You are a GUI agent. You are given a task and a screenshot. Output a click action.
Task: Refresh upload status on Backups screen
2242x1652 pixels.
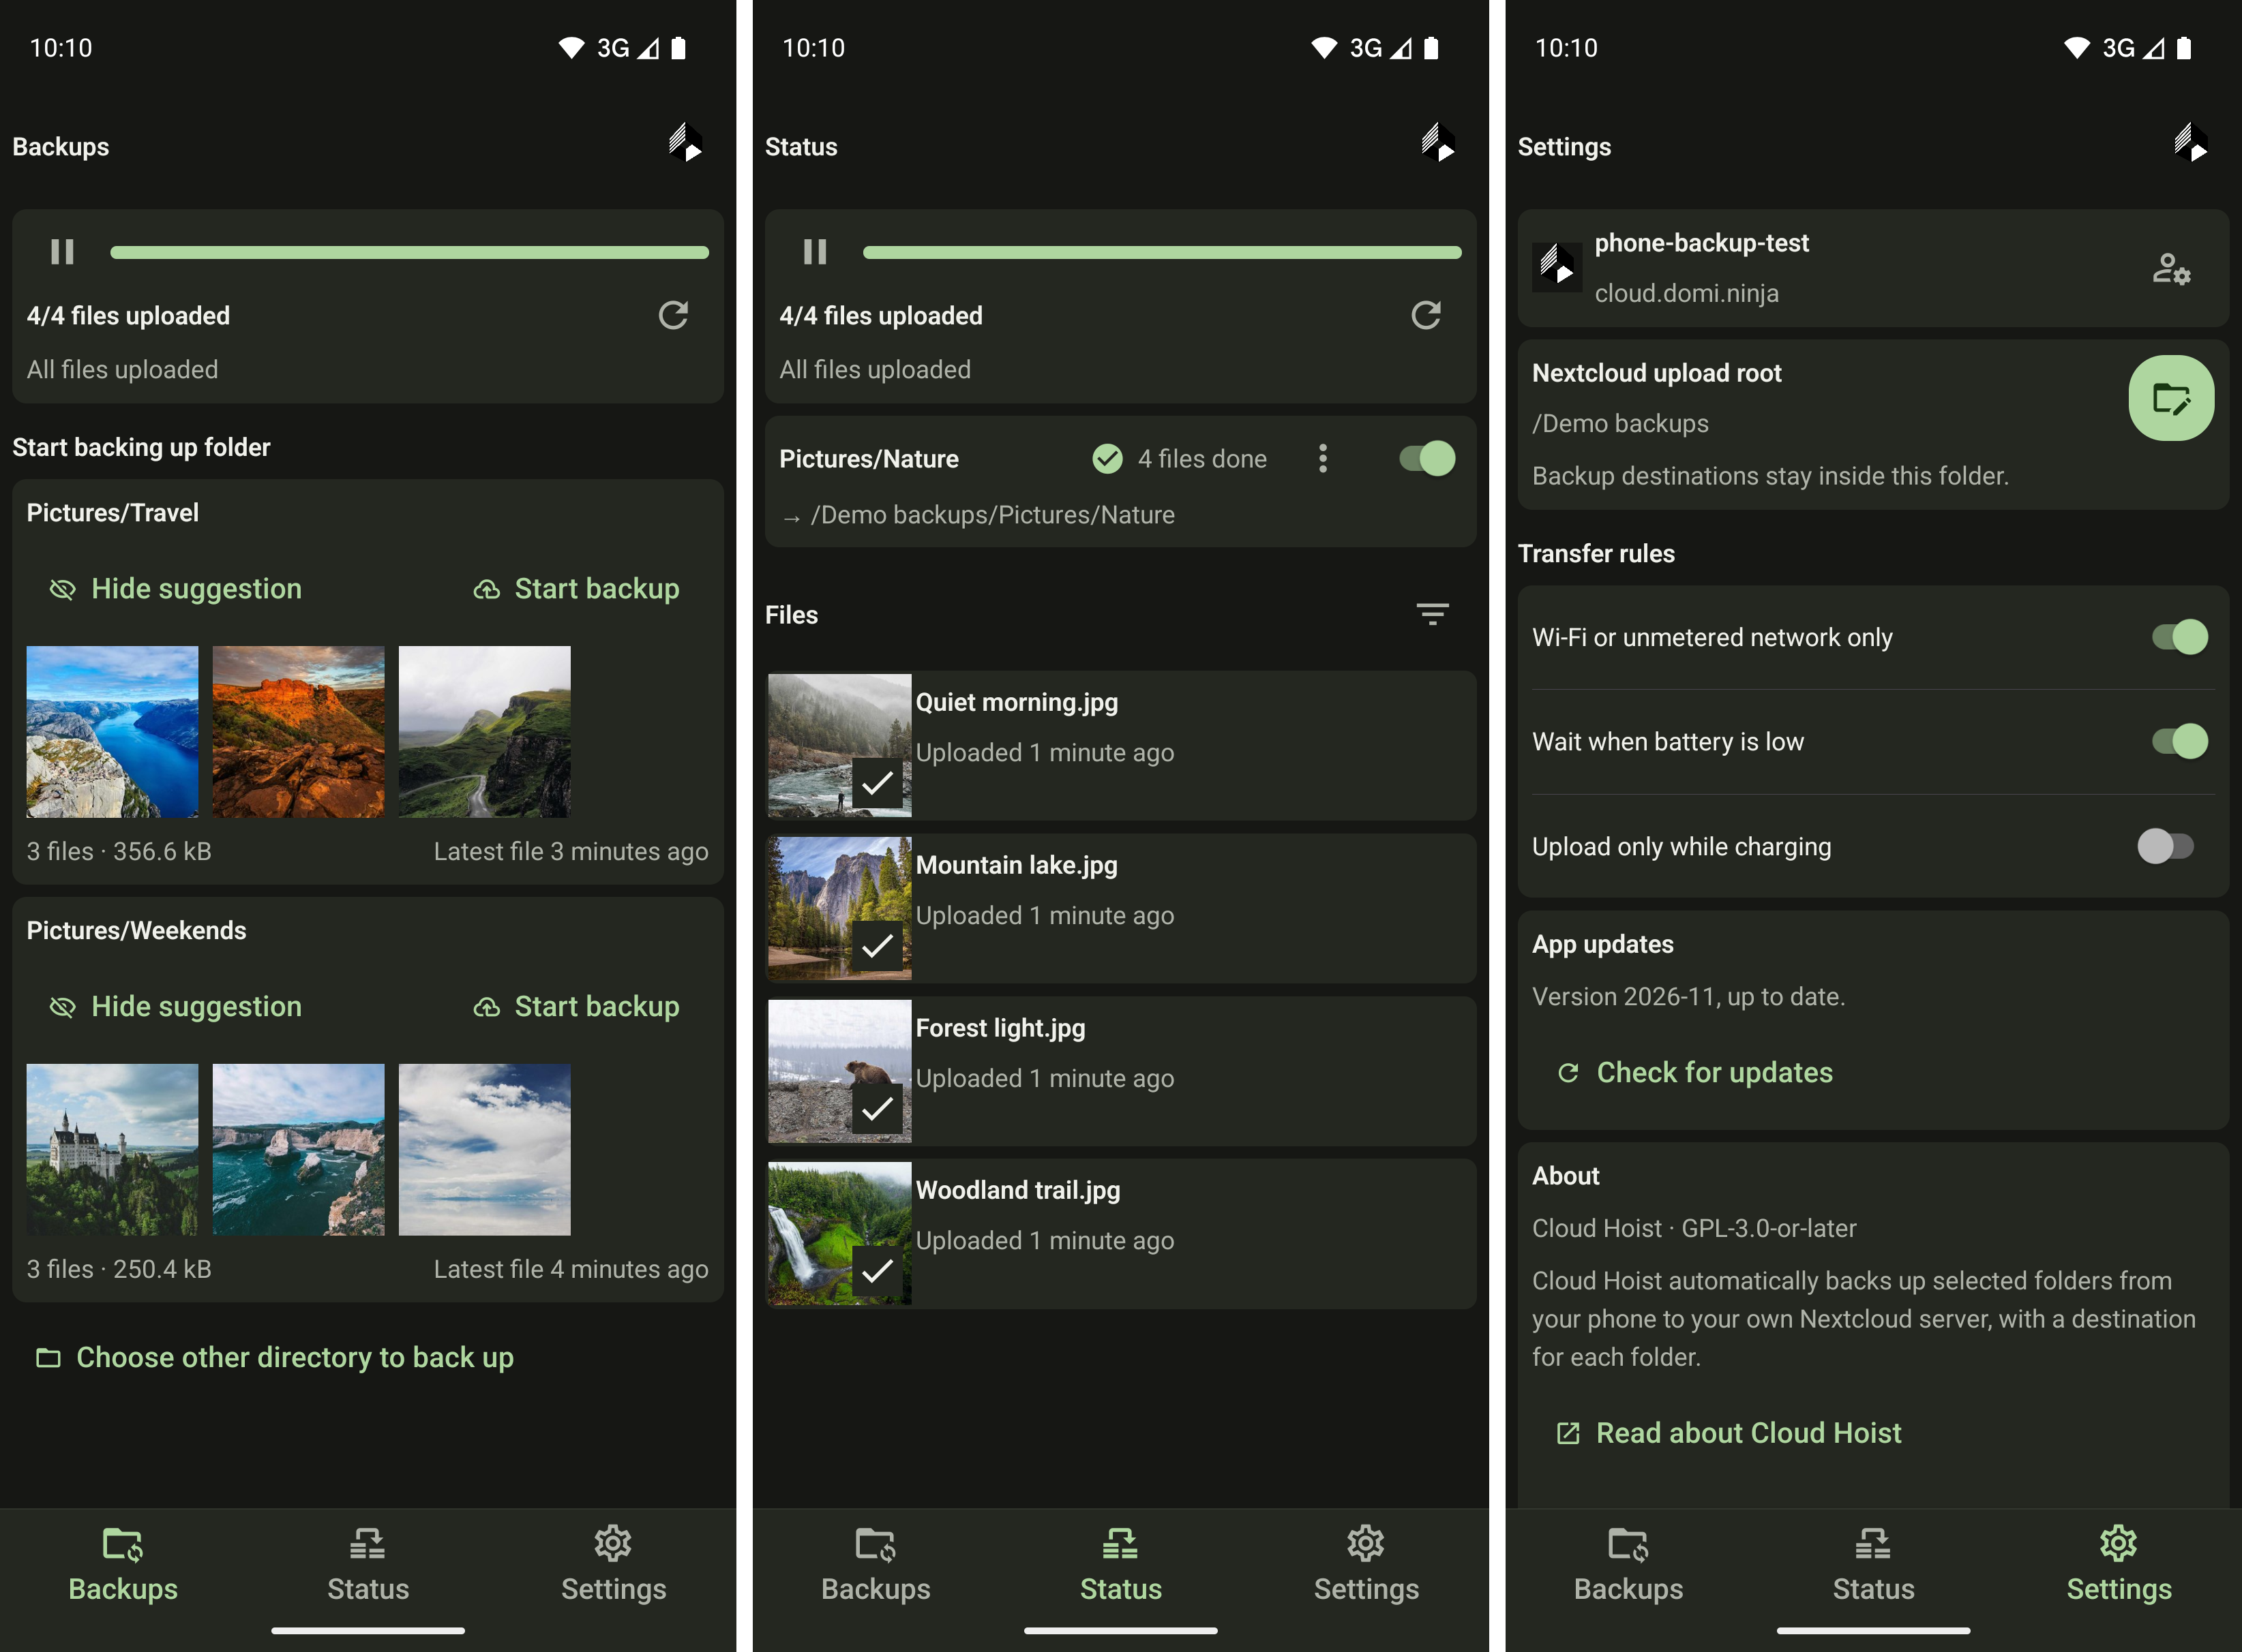673,316
